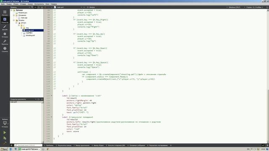Viewport: 269px width, 151px height.
Task: Show the Основные сообщения output pane
Action: tap(136, 146)
